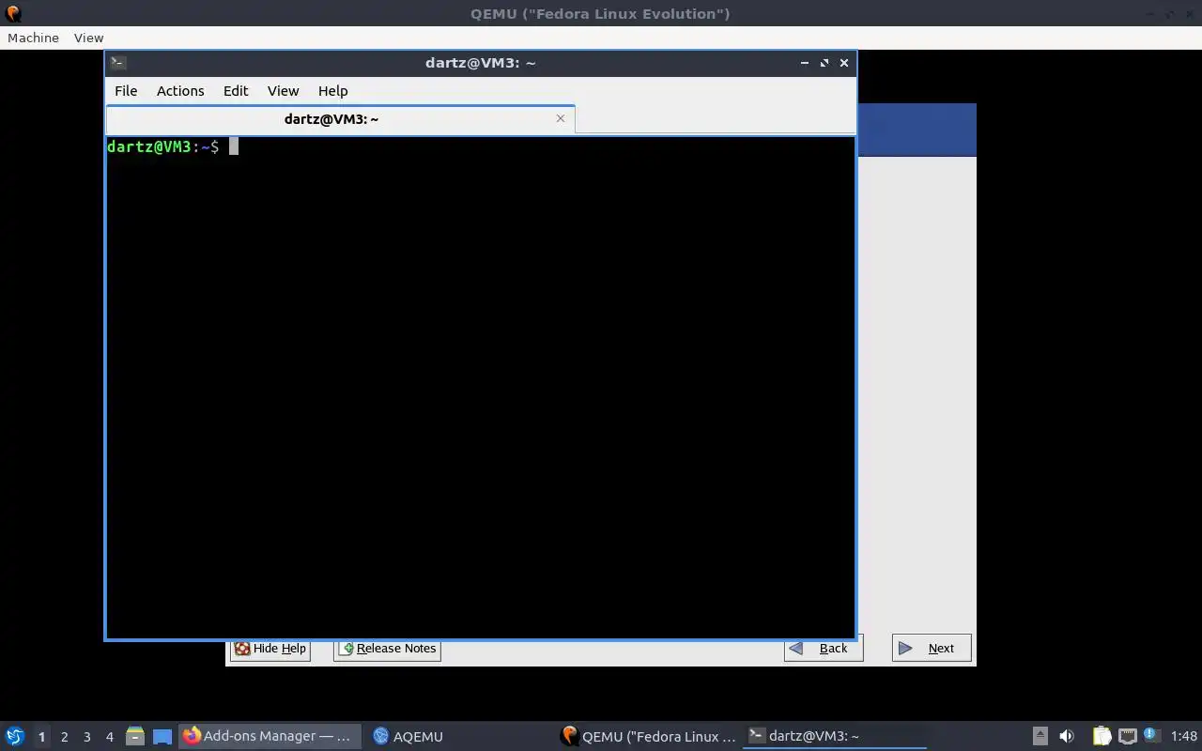The image size is (1202, 751).
Task: Switch to workspace 1
Action: coord(41,737)
